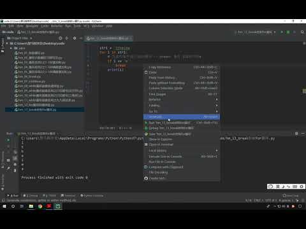Open Chrome from taskbar
The width and height of the screenshot is (306, 229).
click(40, 206)
